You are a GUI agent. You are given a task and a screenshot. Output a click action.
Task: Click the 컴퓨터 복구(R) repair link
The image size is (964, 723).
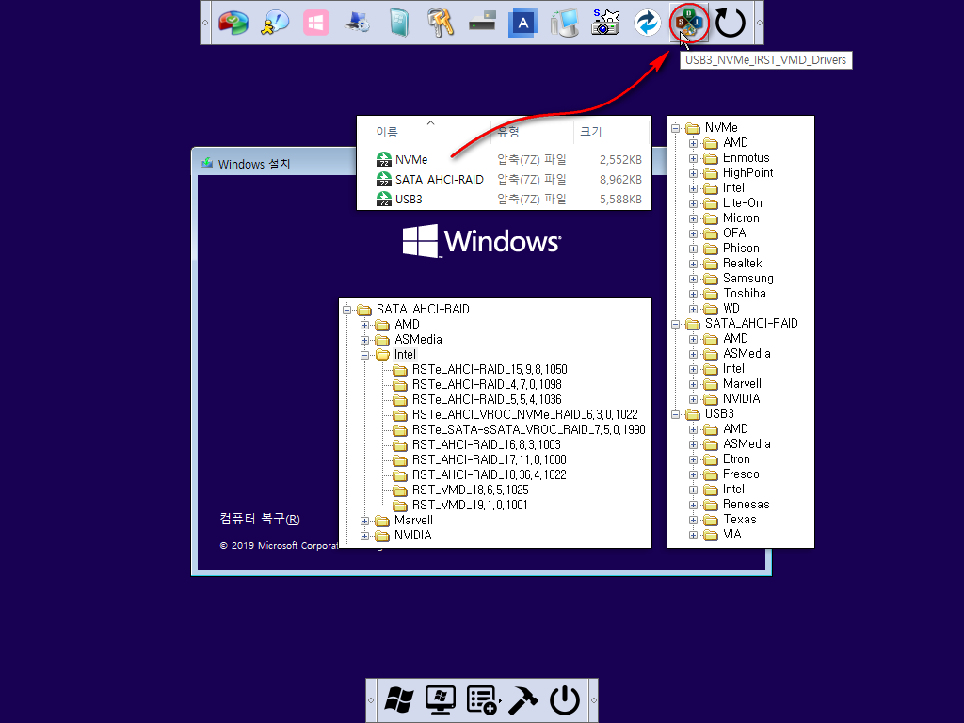point(260,519)
